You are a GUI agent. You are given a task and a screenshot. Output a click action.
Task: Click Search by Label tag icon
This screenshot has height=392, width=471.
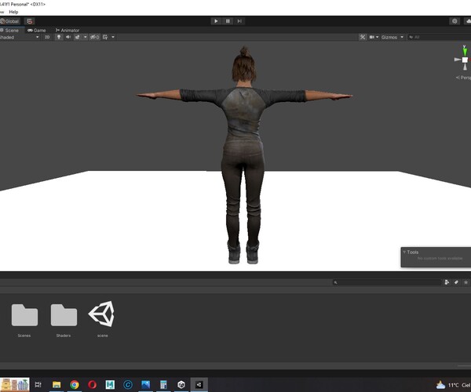456,282
